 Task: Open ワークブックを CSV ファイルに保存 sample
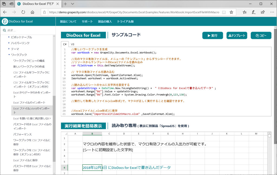click(x=32, y=142)
